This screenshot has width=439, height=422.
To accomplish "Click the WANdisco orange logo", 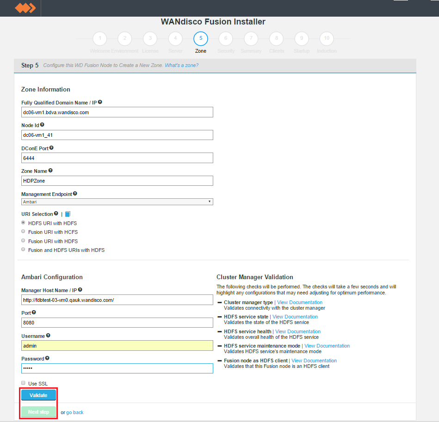I will (x=25, y=8).
